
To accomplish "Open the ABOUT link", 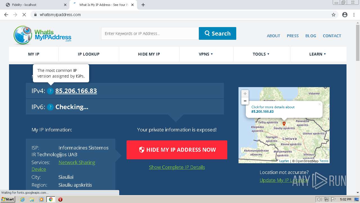I will coord(273,36).
